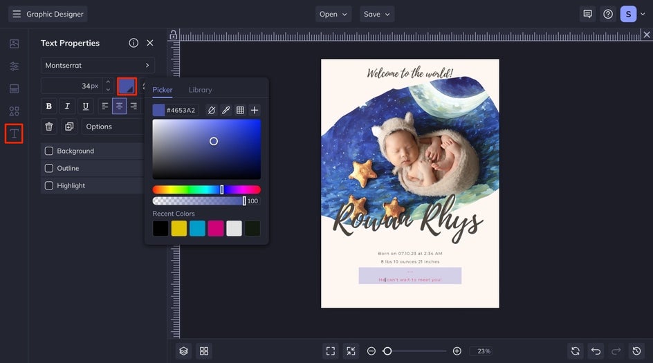Select the eyedropper tool
The width and height of the screenshot is (653, 363).
(226, 111)
